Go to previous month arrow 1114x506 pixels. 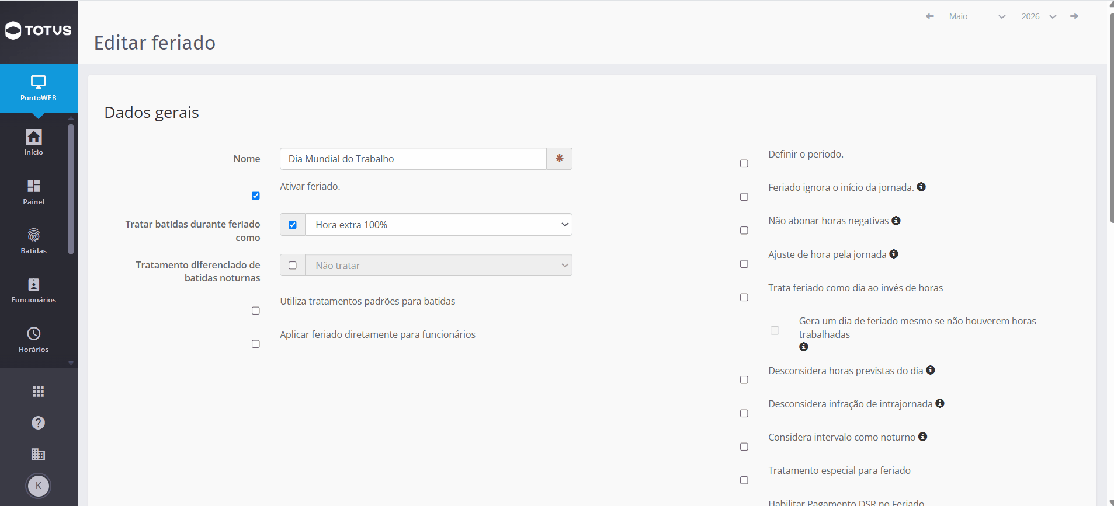click(x=930, y=16)
